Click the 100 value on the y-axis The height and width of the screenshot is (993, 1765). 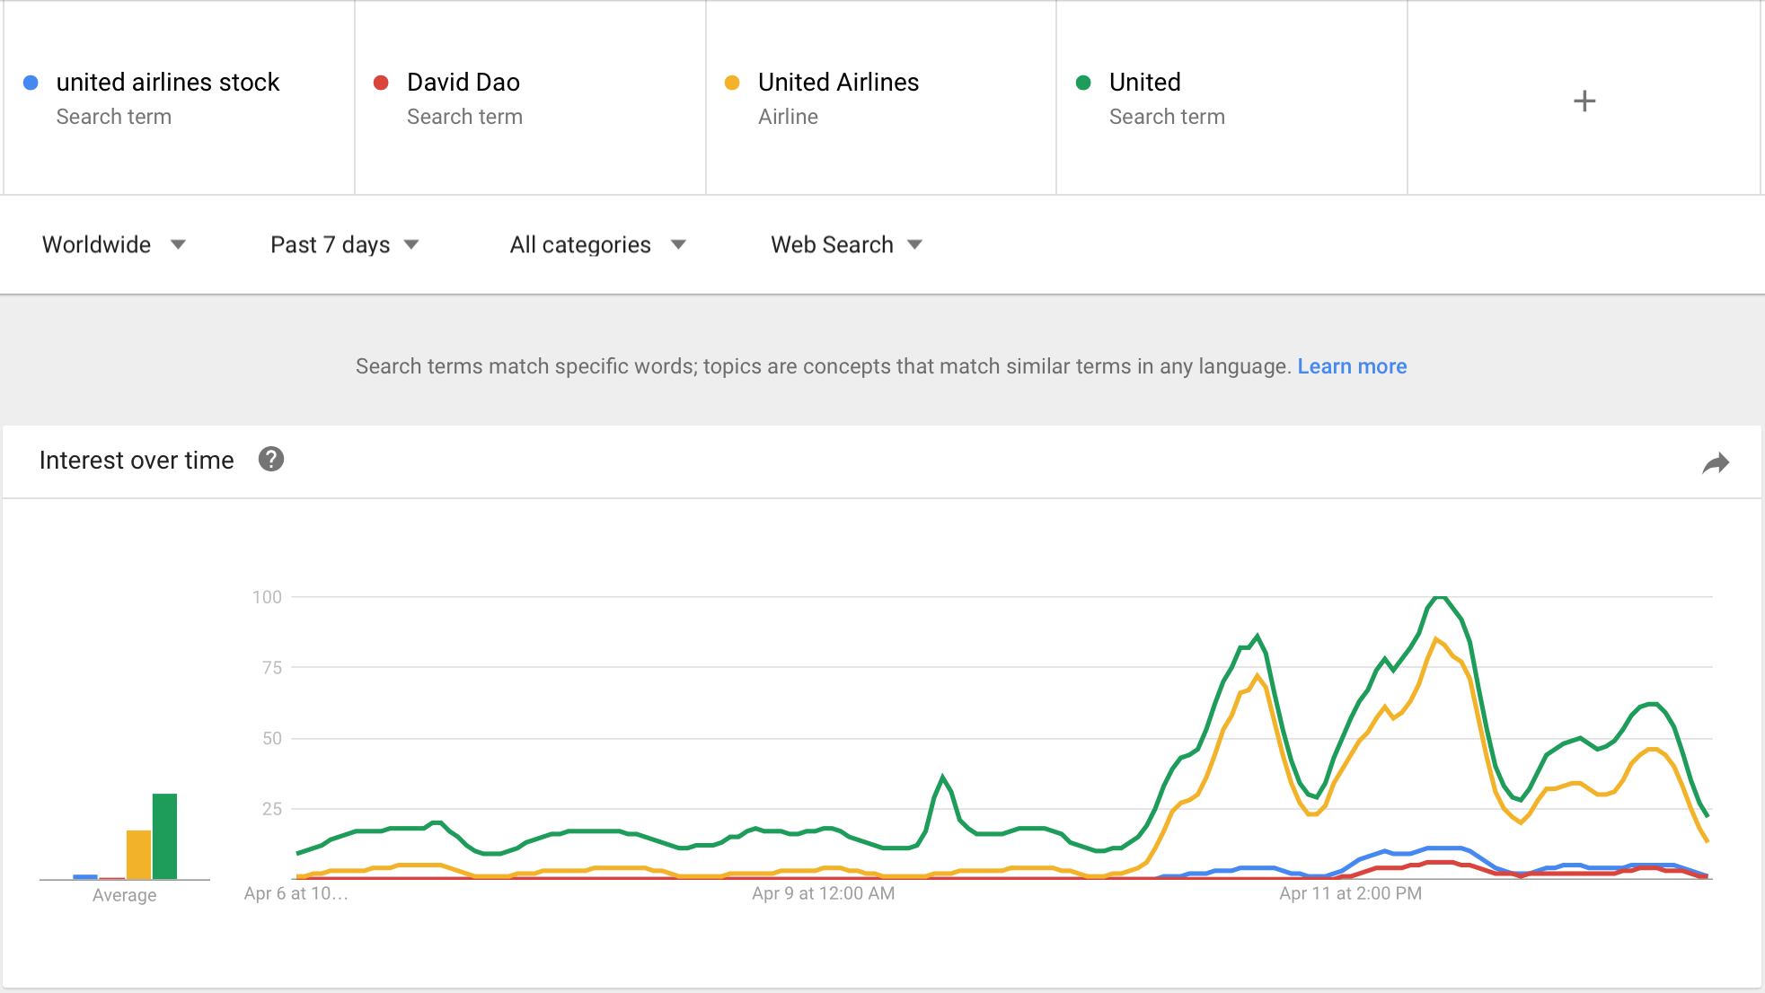[267, 597]
